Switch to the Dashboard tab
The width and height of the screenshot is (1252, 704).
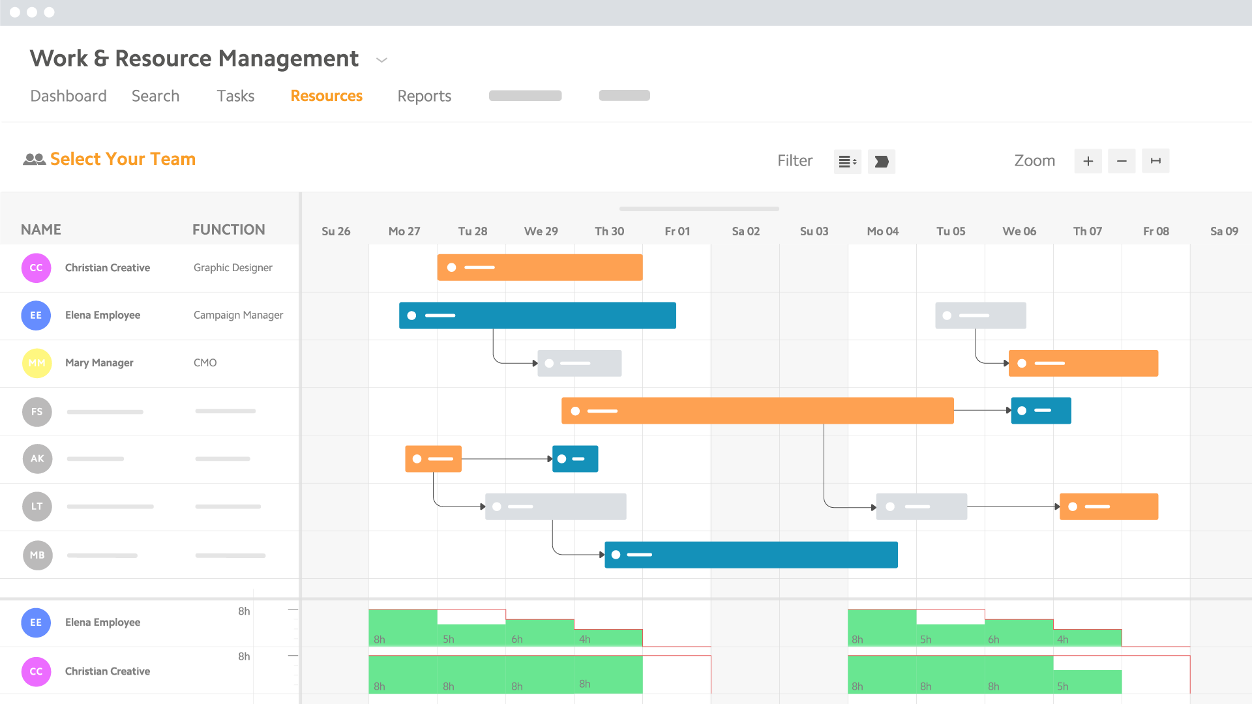pyautogui.click(x=68, y=96)
